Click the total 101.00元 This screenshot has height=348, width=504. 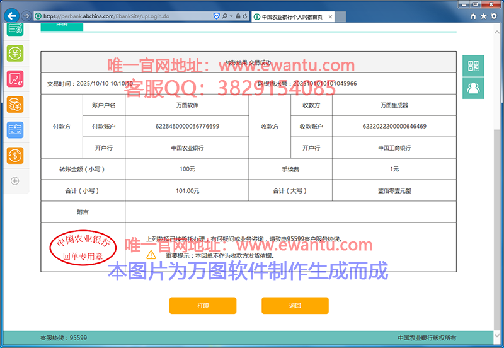pos(187,191)
